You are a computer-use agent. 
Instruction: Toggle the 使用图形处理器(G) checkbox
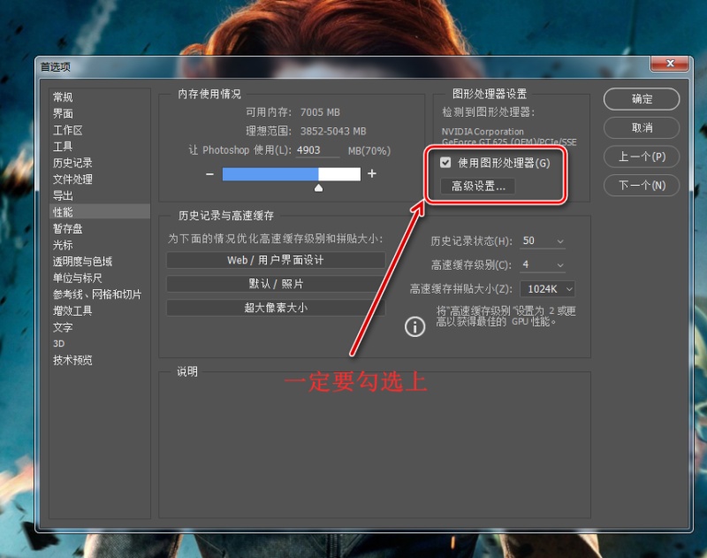click(x=444, y=162)
